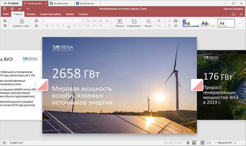Switch to the Совместная работа tab
Image resolution: width=246 pixels, height=146 pixels.
[50, 14]
